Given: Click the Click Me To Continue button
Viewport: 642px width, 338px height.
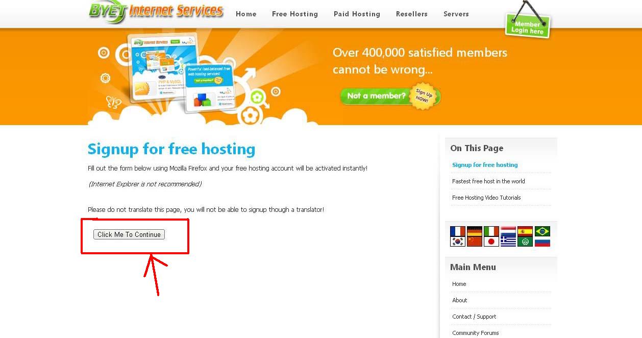Looking at the screenshot, I should (x=129, y=234).
